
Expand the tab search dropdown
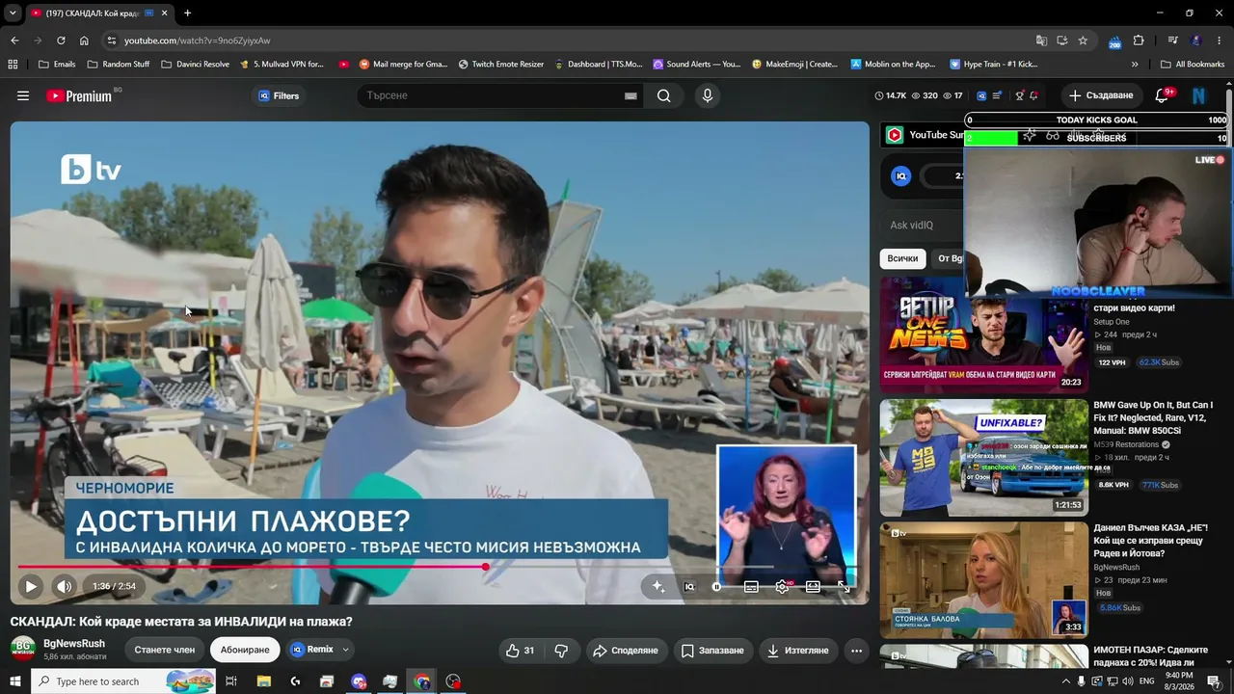point(13,13)
